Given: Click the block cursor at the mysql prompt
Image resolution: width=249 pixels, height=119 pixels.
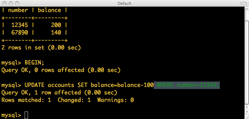Looking at the screenshot, I should coord(26,115).
